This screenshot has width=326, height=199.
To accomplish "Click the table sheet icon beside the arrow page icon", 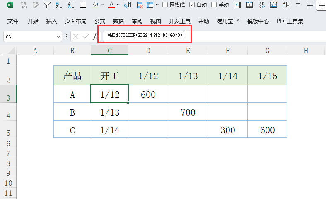I will [249, 5].
